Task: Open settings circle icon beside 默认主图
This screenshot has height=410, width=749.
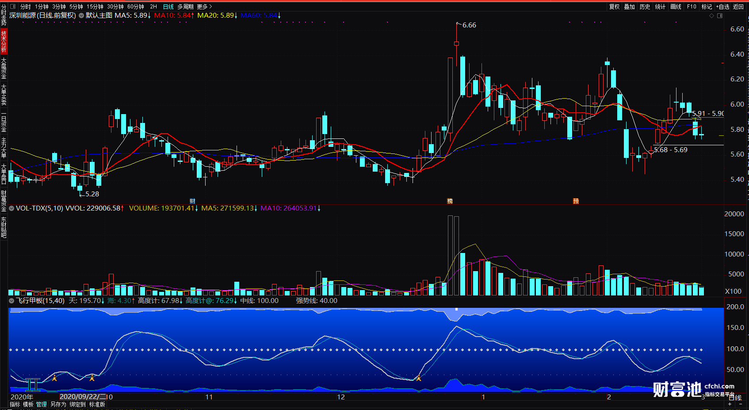Action: 81,15
